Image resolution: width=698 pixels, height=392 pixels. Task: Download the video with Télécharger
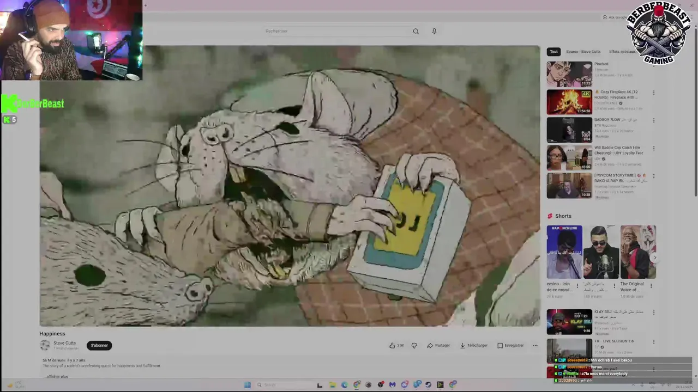point(474,345)
